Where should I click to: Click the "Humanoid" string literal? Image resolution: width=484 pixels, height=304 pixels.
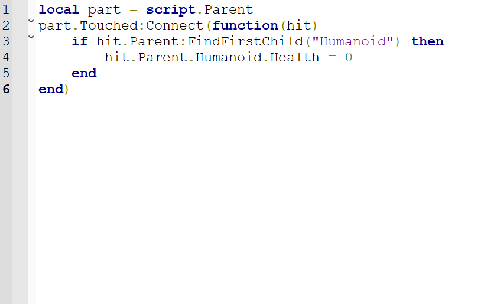click(x=352, y=42)
